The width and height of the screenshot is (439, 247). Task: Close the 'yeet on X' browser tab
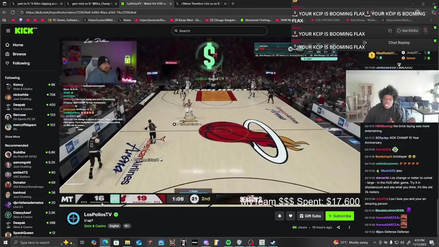[x=61, y=4]
